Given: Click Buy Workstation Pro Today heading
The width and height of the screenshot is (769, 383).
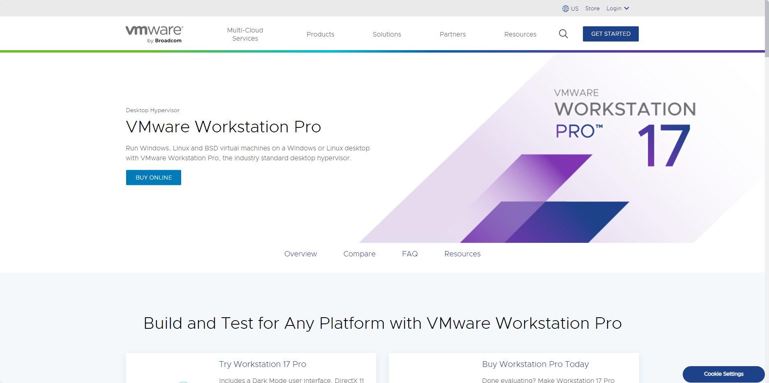Looking at the screenshot, I should (x=535, y=364).
